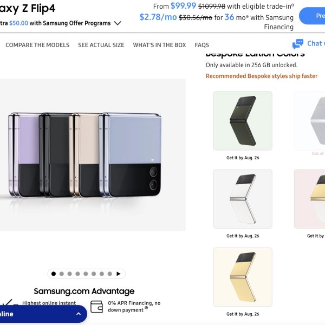Pick the yellow Bespoke style on pink background
The width and height of the screenshot is (325, 325).
coord(311,199)
